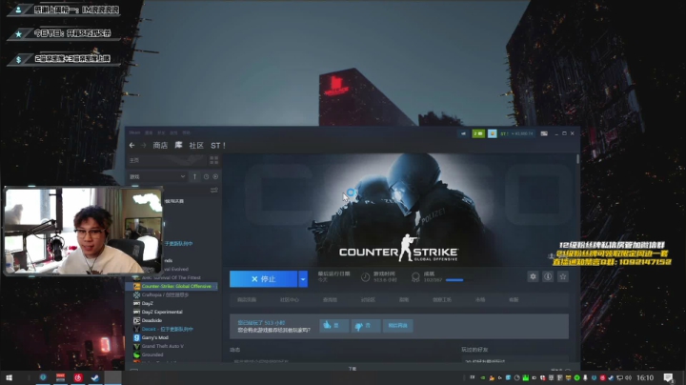686x385 pixels.
Task: Open the advanced filter sliders icon
Action: tap(214, 191)
